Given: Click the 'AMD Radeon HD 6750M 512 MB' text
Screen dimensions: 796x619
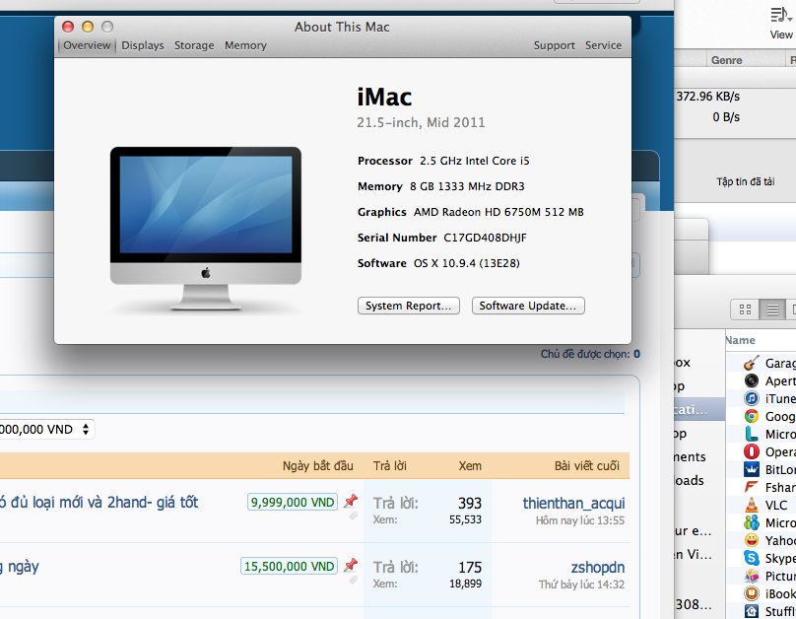Looking at the screenshot, I should [498, 212].
